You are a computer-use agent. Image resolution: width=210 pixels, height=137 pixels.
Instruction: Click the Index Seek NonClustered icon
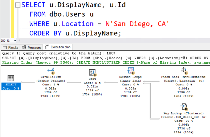coord(183,72)
